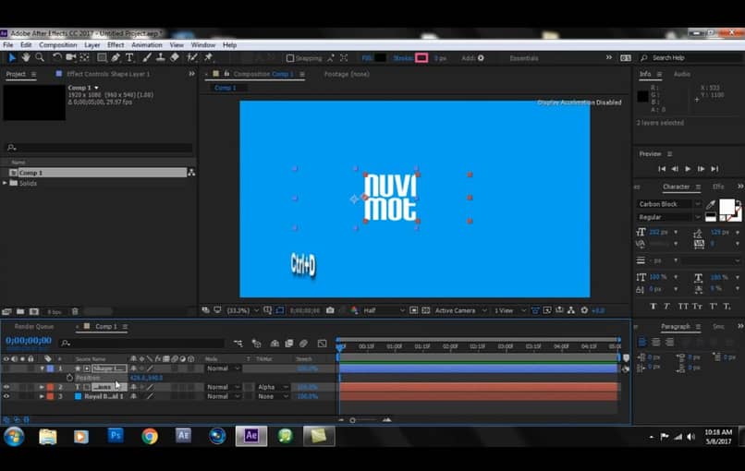Click the Eyedropper in Character panel
This screenshot has width=745, height=471.
710,204
